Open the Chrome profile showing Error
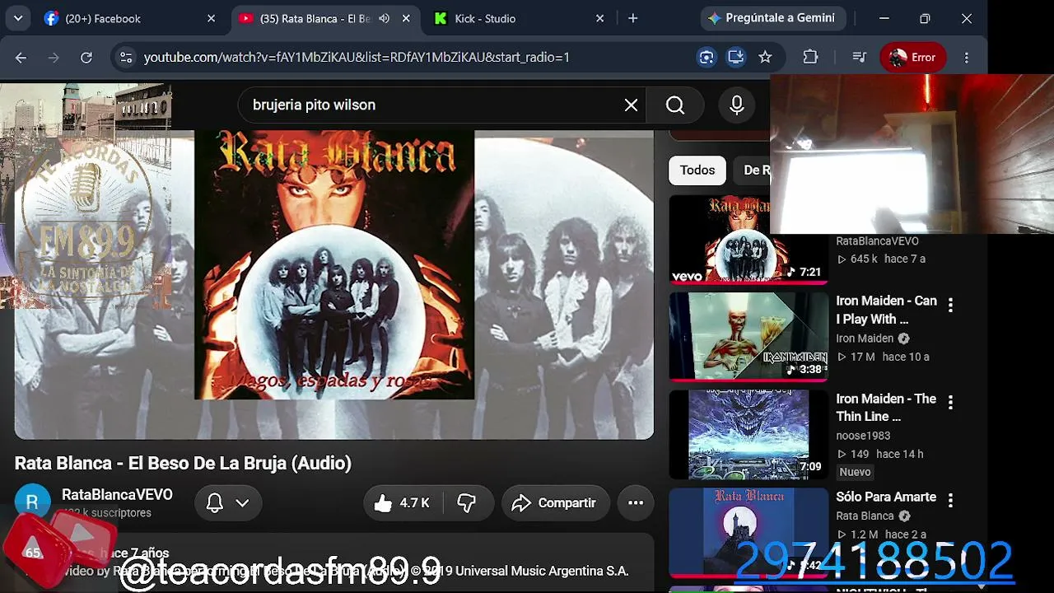The image size is (1054, 593). click(912, 57)
